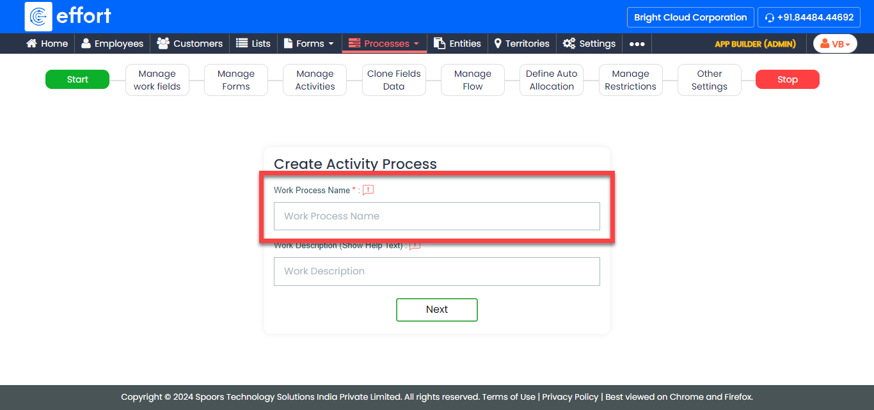Click the Bright Cloud Corporation button
The width and height of the screenshot is (874, 410).
pos(690,17)
